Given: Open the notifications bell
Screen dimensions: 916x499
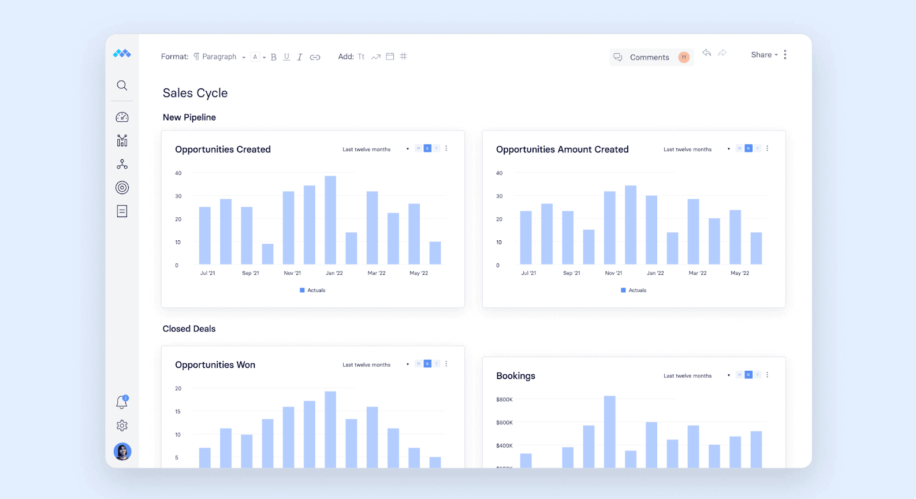Looking at the screenshot, I should pos(122,402).
